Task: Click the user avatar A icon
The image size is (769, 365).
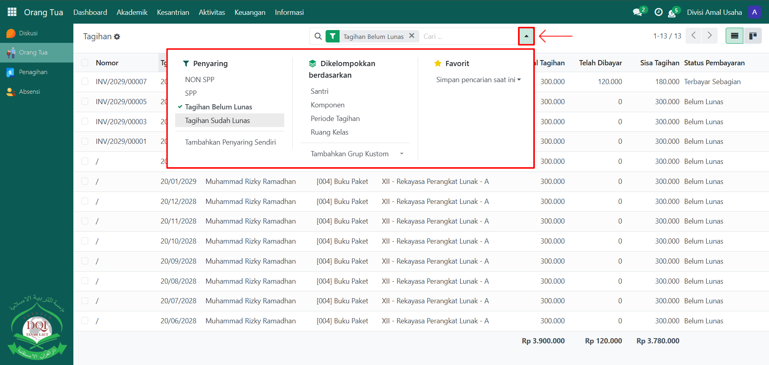Action: click(754, 12)
